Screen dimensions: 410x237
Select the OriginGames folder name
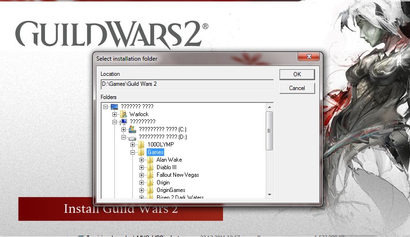coord(171,190)
